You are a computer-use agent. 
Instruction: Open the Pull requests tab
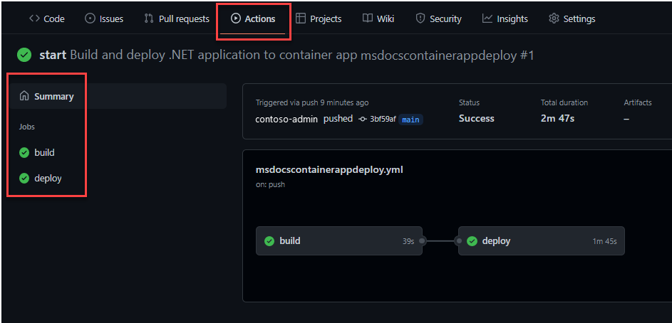coord(177,18)
